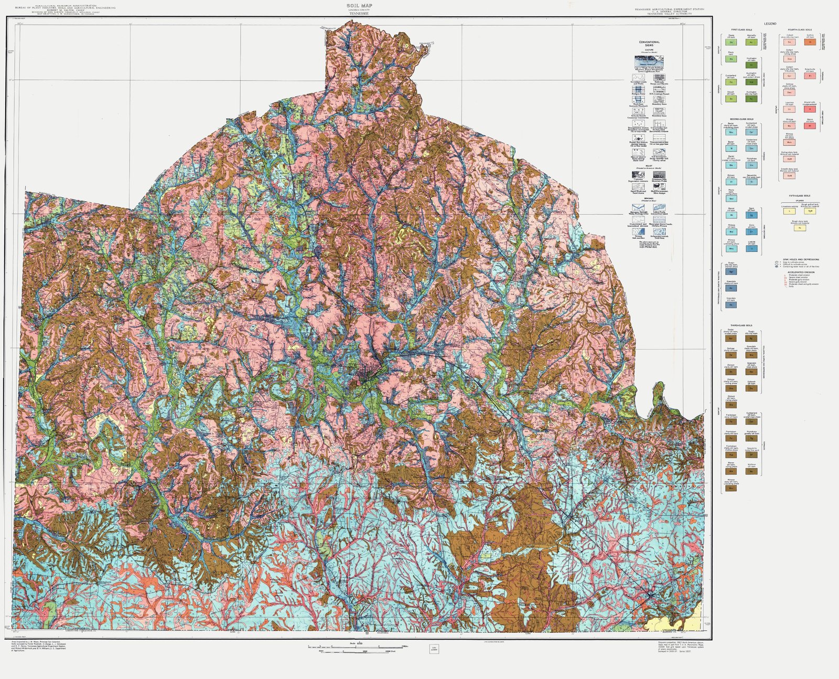Click the Wolftever silt loam brown swatch
The image size is (839, 679).
point(751,472)
